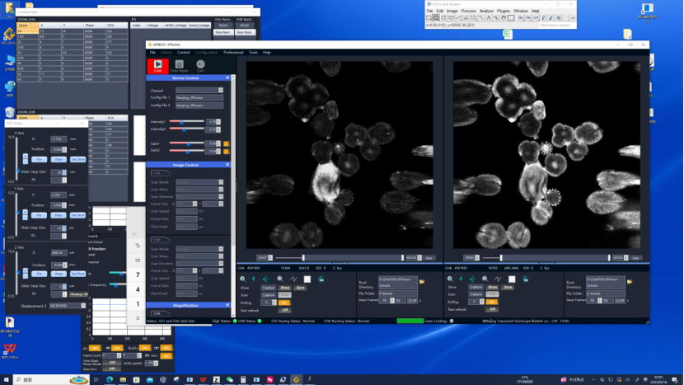Click the Time-lapse toolbar icon
Image resolution: width=684 pixels, height=385 pixels.
point(179,64)
